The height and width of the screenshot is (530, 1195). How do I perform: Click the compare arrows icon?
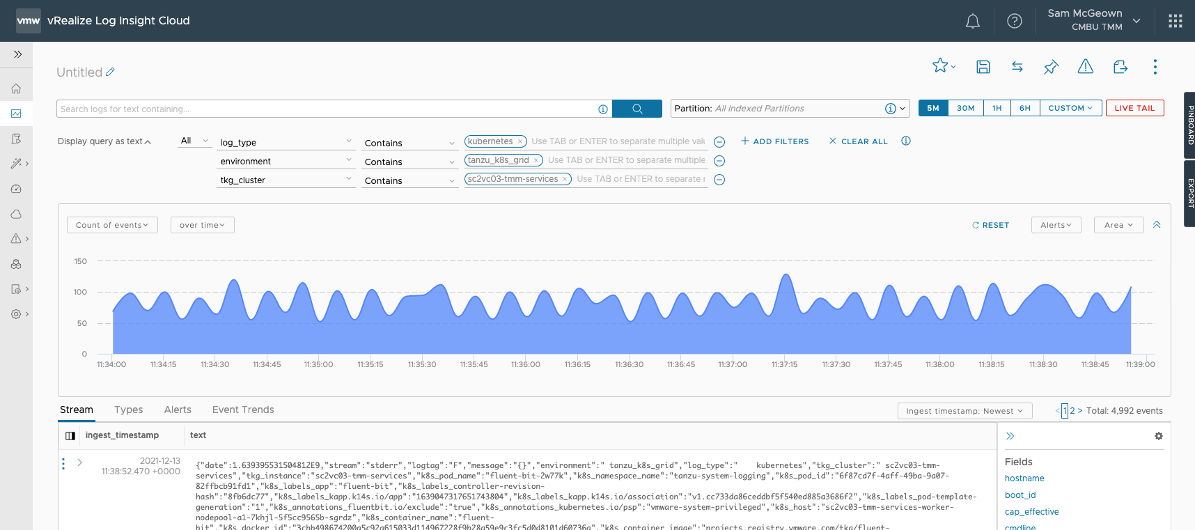[x=1017, y=67]
